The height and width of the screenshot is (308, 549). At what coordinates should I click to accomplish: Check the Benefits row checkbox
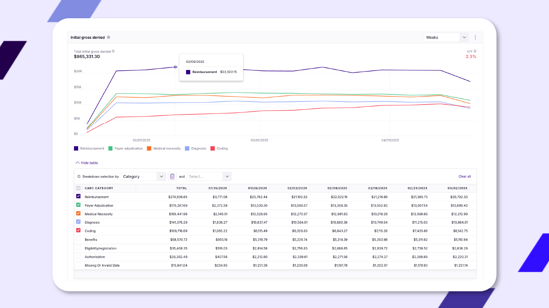(78, 239)
